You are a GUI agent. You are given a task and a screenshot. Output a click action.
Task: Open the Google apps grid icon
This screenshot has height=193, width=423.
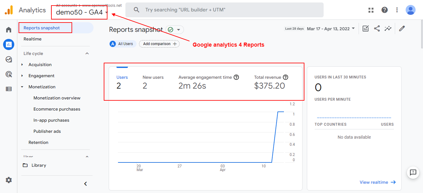pyautogui.click(x=371, y=10)
